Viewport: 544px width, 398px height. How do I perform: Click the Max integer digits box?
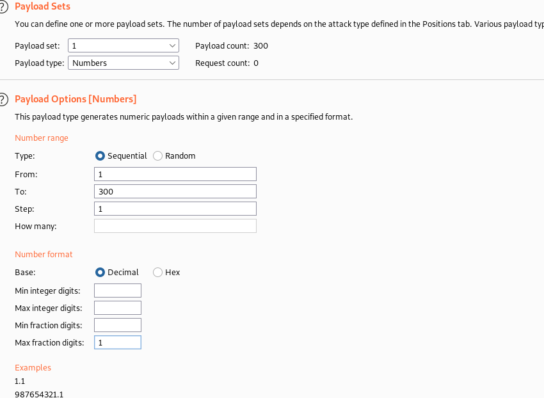pos(117,308)
